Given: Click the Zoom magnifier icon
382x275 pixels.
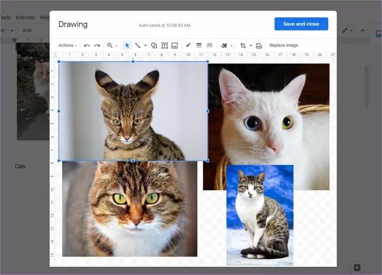Looking at the screenshot, I should point(110,45).
